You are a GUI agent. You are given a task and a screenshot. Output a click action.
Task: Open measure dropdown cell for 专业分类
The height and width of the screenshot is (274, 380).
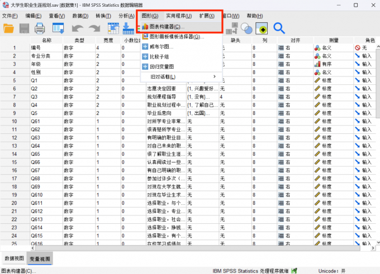pyautogui.click(x=334, y=56)
